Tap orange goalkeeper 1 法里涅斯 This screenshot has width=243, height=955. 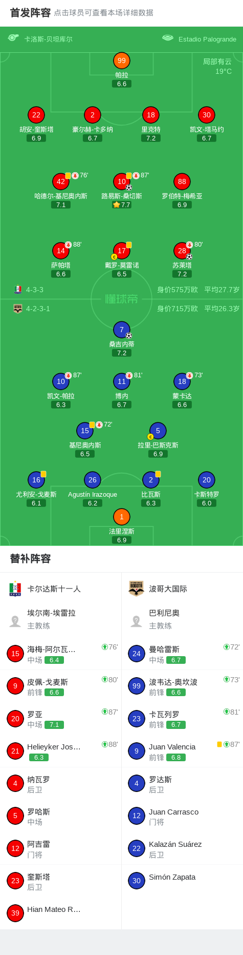point(122,517)
